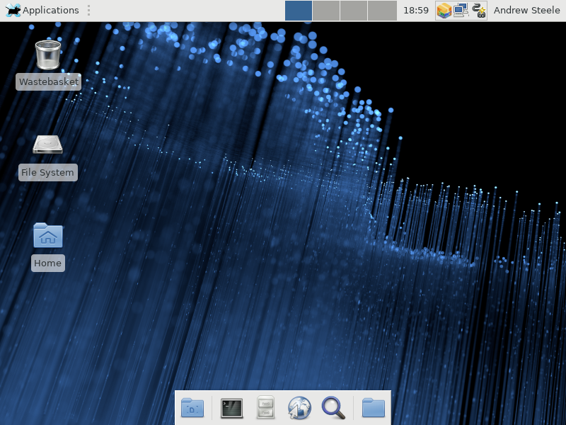The height and width of the screenshot is (425, 566).
Task: Click the Show Desktop icon in dock
Action: pyautogui.click(x=192, y=408)
